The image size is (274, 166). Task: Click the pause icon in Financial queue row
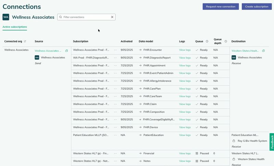[197, 153]
